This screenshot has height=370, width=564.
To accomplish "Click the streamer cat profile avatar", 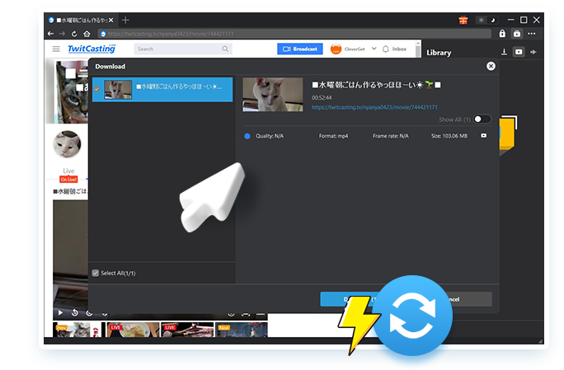I will point(67,144).
